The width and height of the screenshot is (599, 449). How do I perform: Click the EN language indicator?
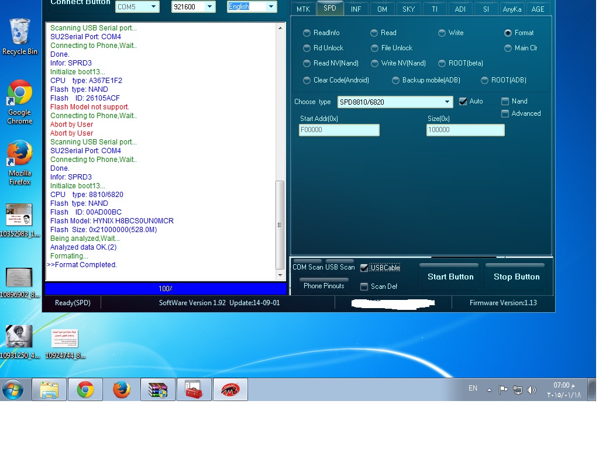[473, 388]
